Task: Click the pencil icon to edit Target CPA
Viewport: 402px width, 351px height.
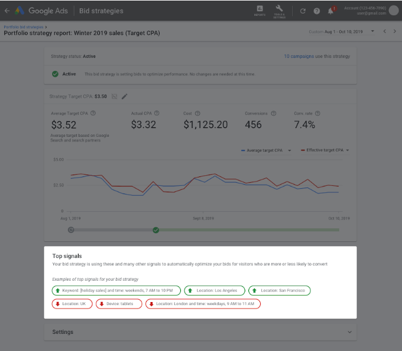Action: [x=124, y=96]
